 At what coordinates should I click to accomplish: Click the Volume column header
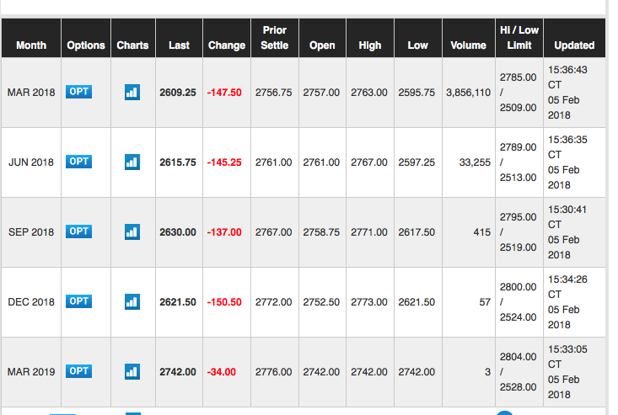(x=469, y=38)
